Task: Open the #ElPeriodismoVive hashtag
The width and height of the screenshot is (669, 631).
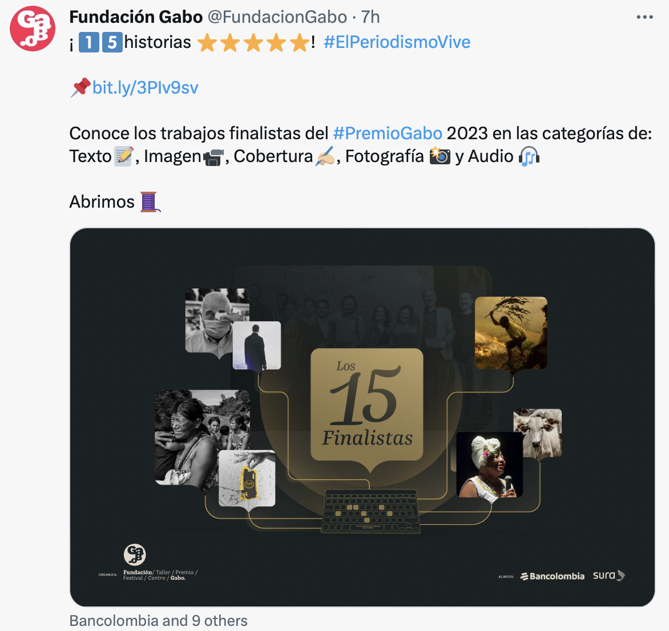Action: [397, 42]
